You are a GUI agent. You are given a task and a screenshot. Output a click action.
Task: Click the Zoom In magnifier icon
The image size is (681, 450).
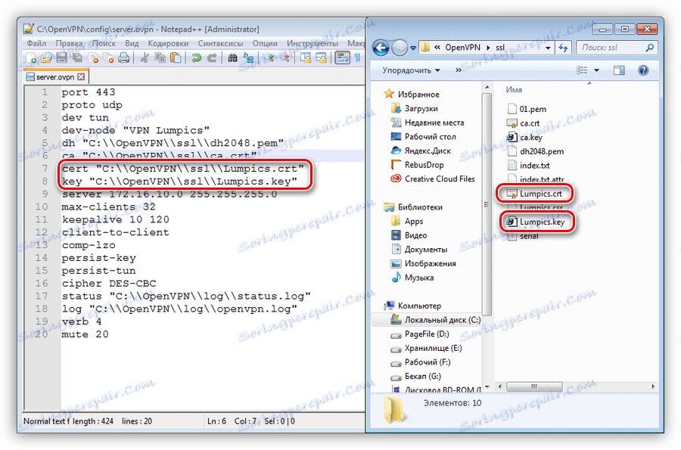[269, 58]
